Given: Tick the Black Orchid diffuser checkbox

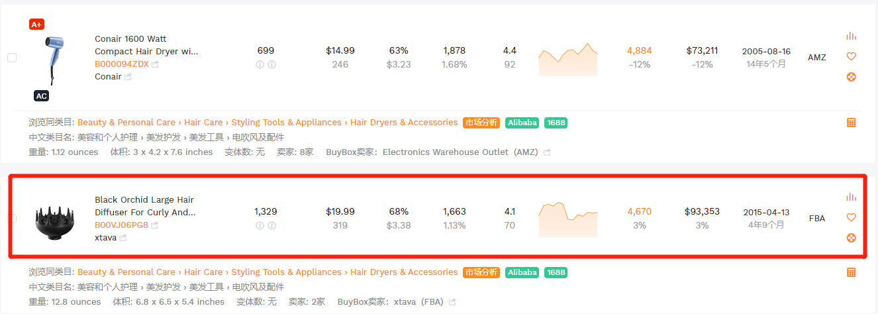Looking at the screenshot, I should click(x=12, y=219).
